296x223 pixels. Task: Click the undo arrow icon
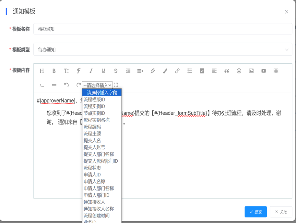pyautogui.click(x=66, y=85)
